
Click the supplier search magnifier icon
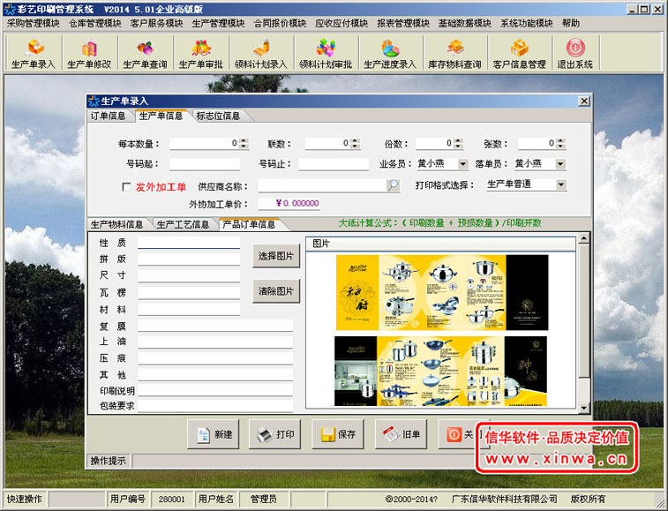(393, 185)
